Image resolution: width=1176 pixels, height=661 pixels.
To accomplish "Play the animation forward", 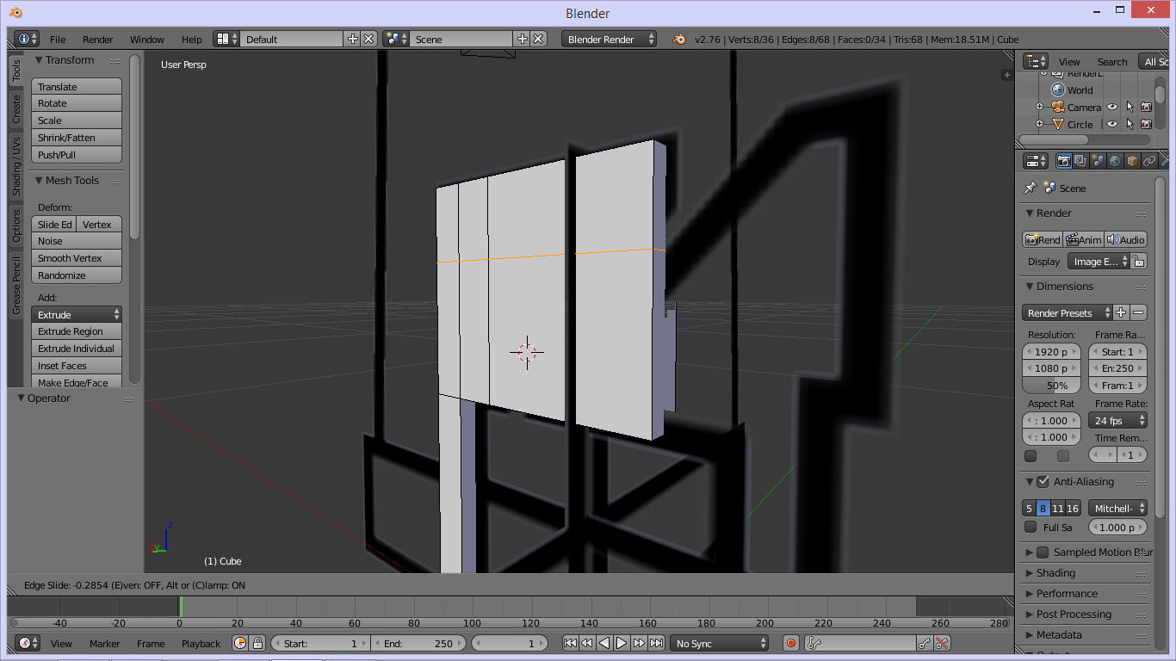I will point(622,643).
